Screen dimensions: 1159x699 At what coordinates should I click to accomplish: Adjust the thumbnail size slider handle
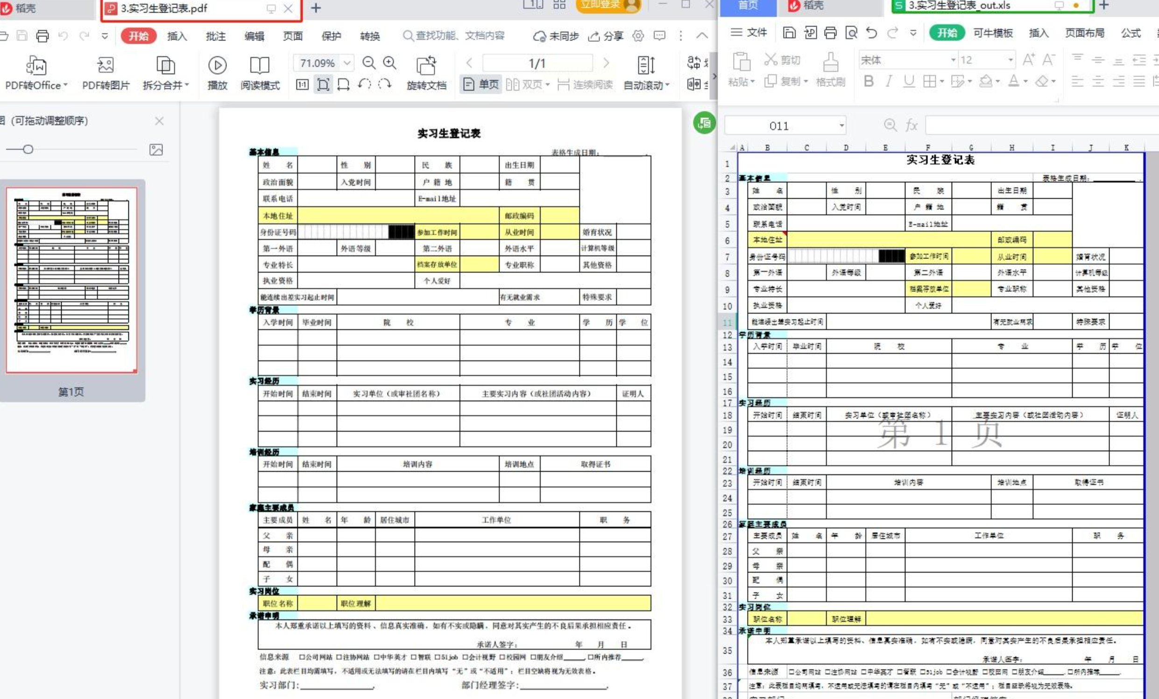(28, 149)
